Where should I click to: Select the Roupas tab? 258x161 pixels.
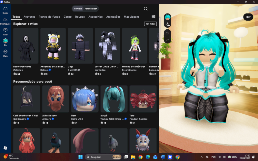(x=80, y=17)
